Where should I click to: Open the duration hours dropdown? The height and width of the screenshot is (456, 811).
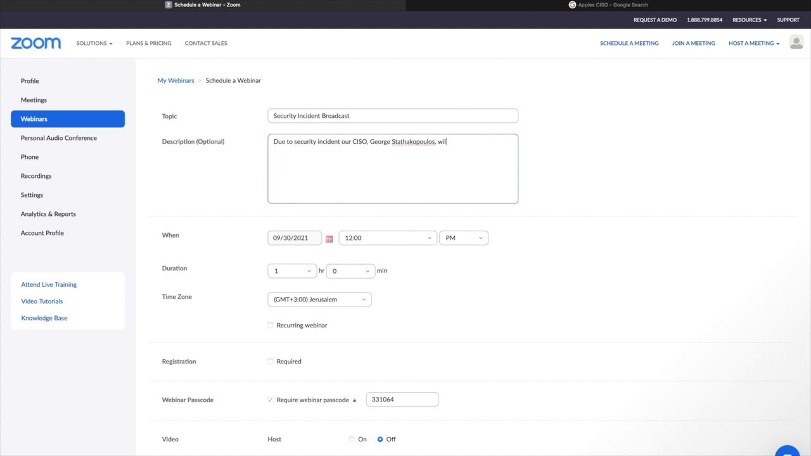point(292,271)
